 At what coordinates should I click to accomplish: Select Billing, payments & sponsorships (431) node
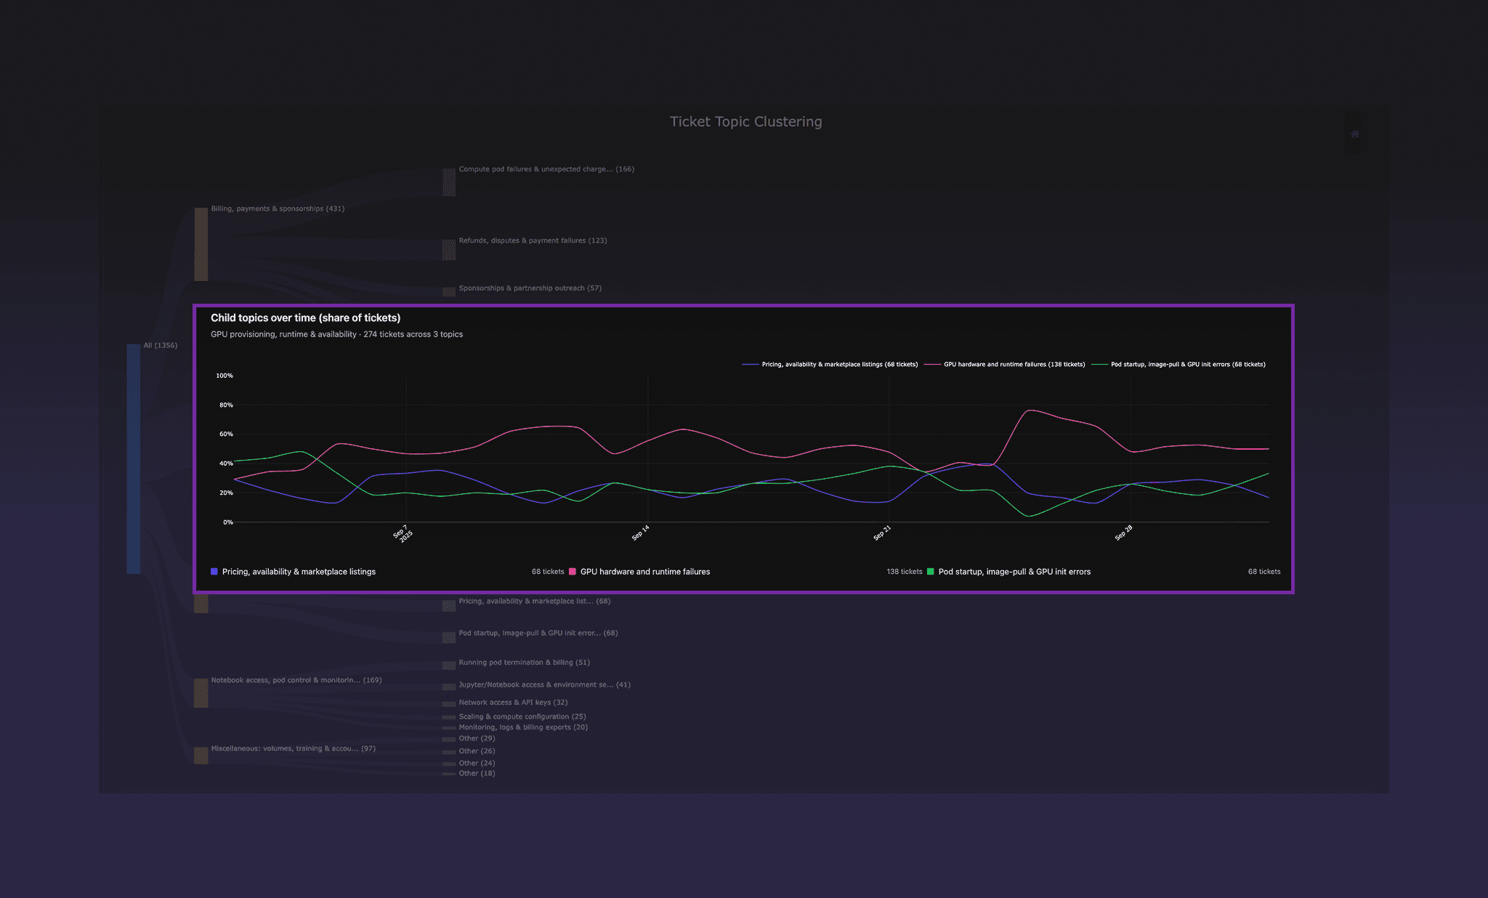[201, 244]
